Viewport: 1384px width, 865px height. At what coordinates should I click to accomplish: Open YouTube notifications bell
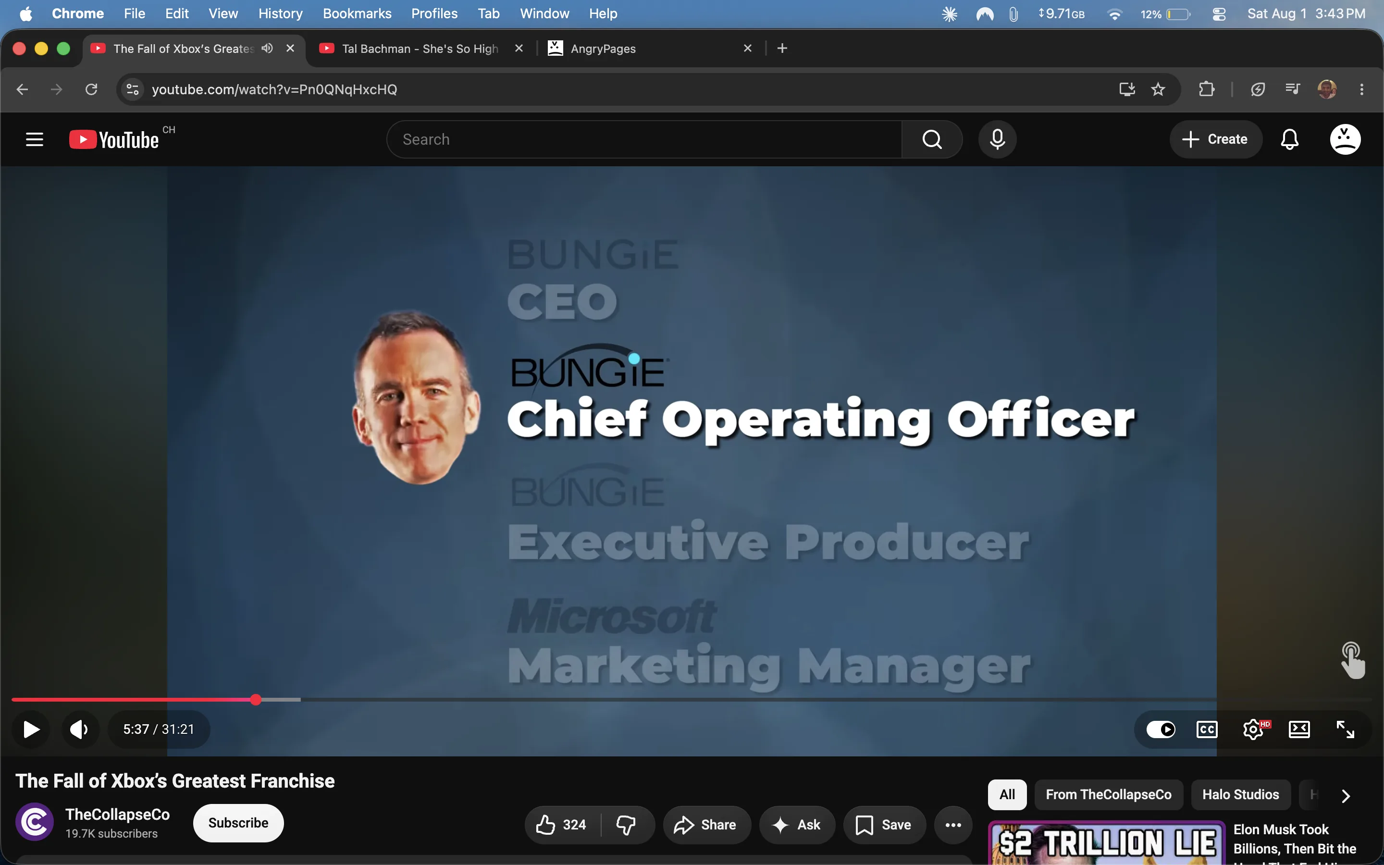(x=1290, y=139)
